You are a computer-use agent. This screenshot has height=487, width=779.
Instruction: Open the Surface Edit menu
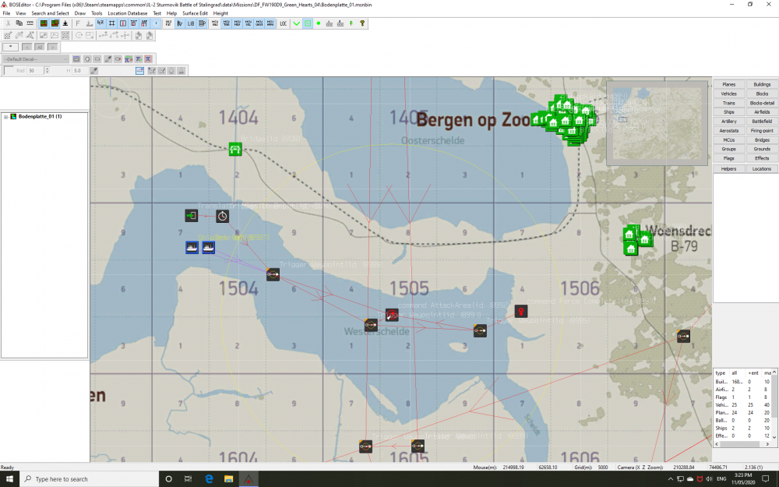[195, 13]
